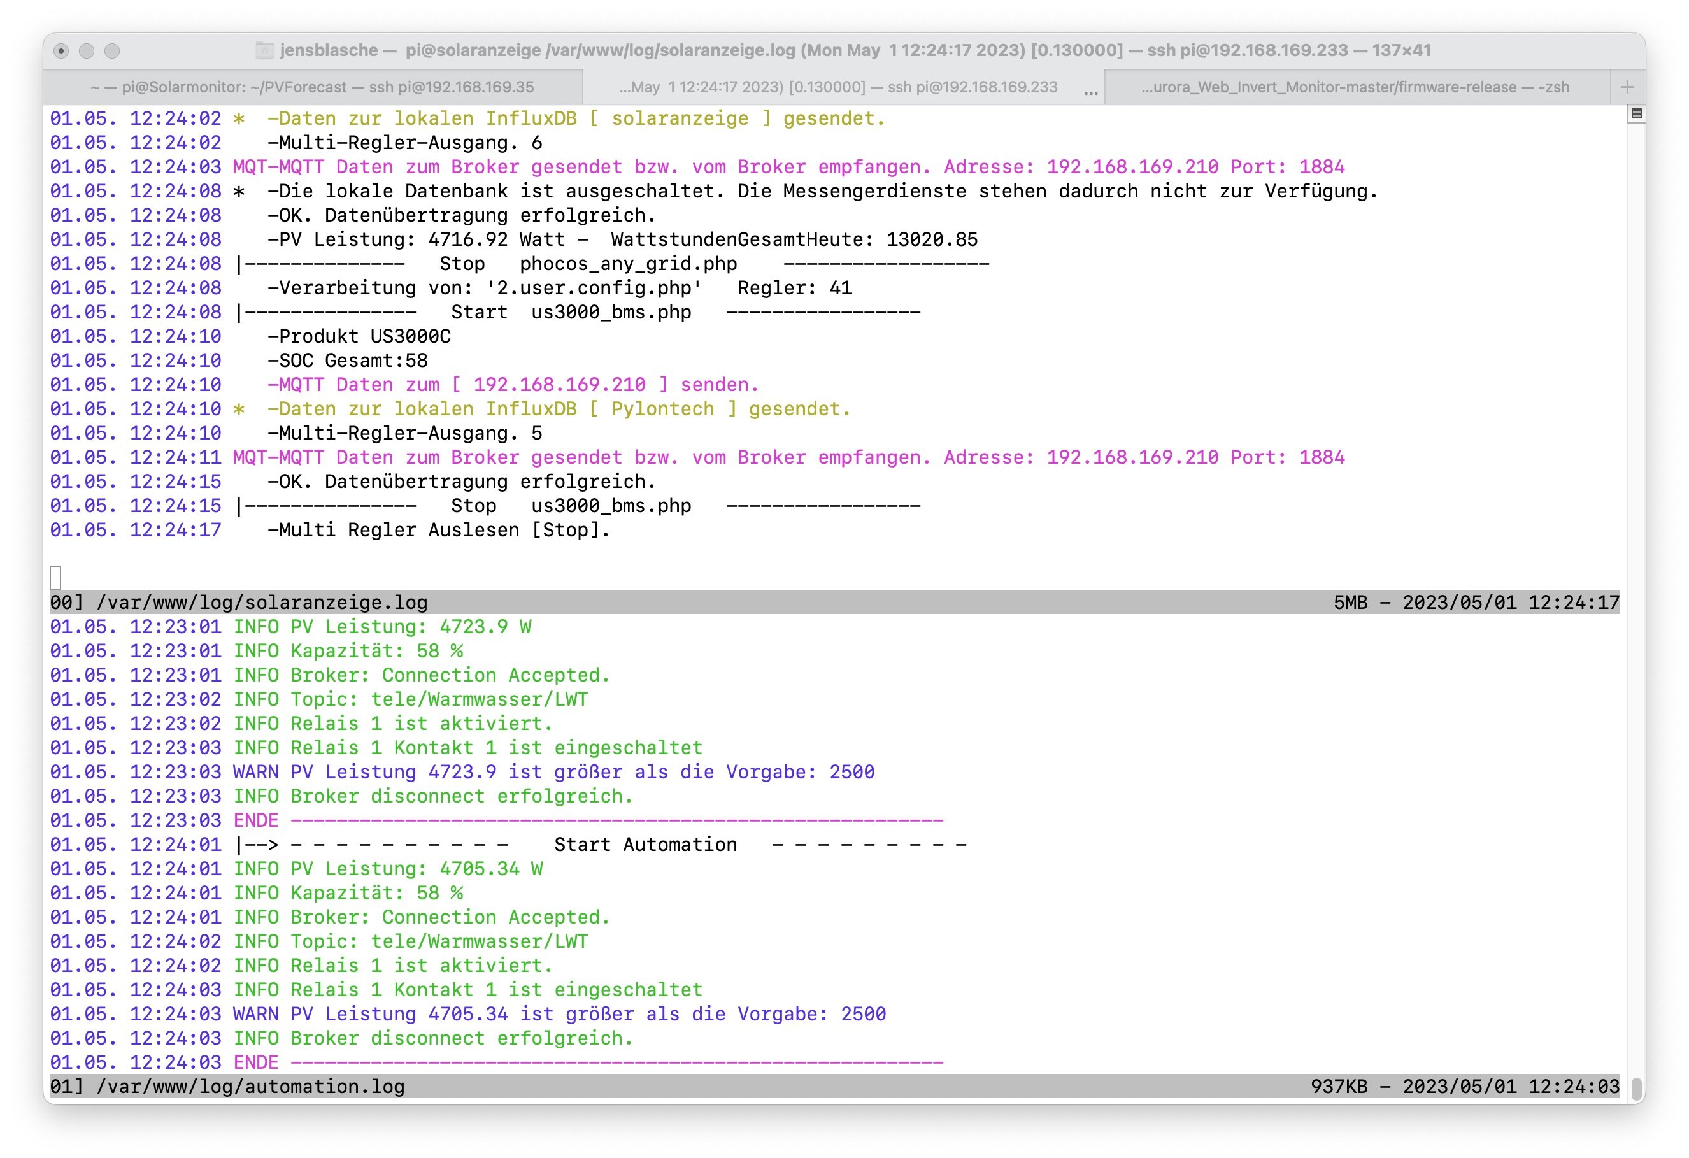Click the empty cursor block in upper pane
This screenshot has width=1689, height=1158.
tap(56, 577)
